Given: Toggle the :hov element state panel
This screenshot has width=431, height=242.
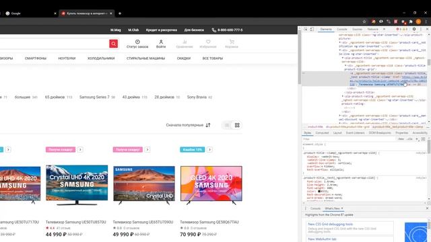Looking at the screenshot, I should (401, 139).
